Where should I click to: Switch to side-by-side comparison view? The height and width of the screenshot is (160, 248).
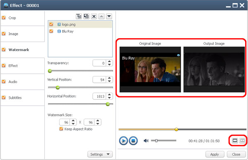[242, 140]
